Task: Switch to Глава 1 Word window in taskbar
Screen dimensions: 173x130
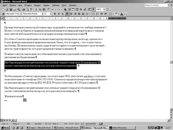Action: point(39,128)
